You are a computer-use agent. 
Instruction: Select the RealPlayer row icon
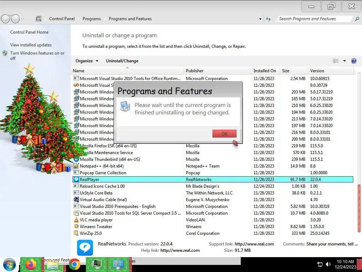pyautogui.click(x=76, y=179)
